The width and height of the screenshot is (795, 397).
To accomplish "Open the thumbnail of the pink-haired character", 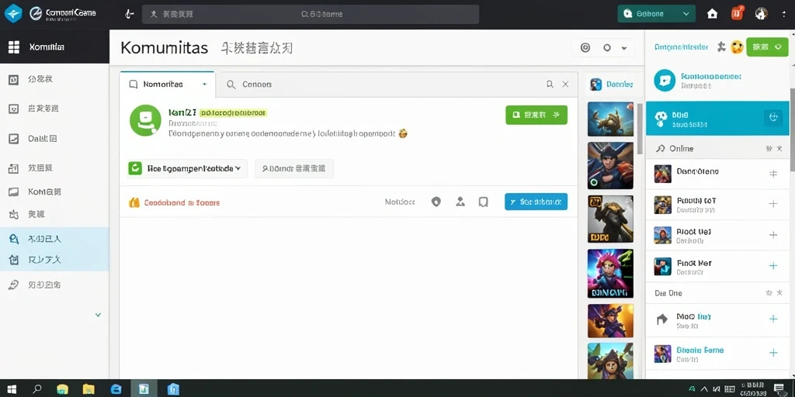I will coord(610,274).
